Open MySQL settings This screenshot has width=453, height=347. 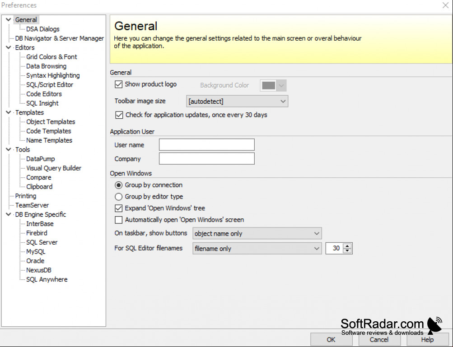[x=36, y=251]
